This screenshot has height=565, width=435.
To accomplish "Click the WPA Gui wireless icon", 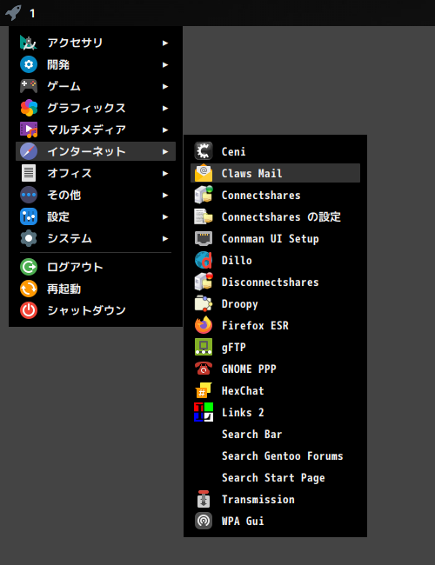I will [204, 521].
